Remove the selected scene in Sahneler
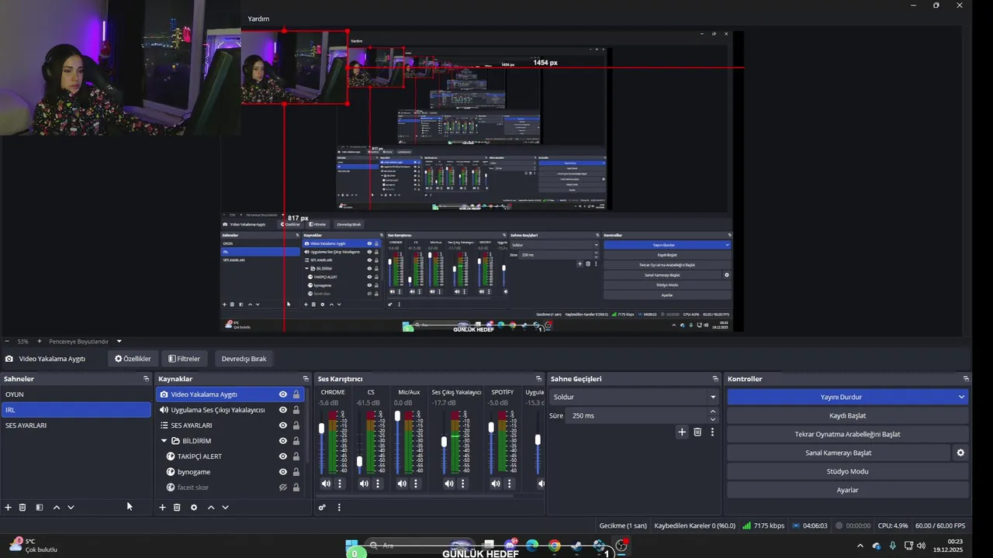This screenshot has width=993, height=558. [x=22, y=507]
